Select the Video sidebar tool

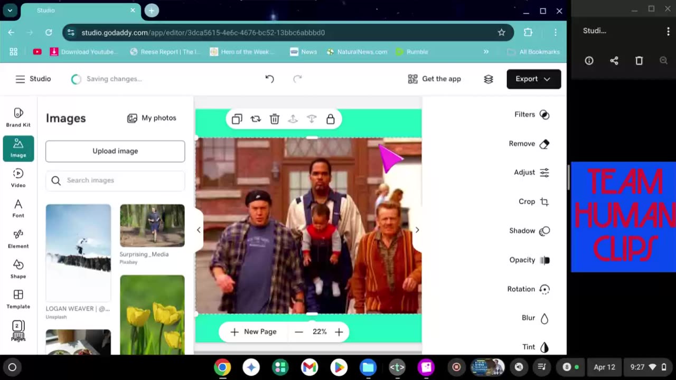coord(18,178)
